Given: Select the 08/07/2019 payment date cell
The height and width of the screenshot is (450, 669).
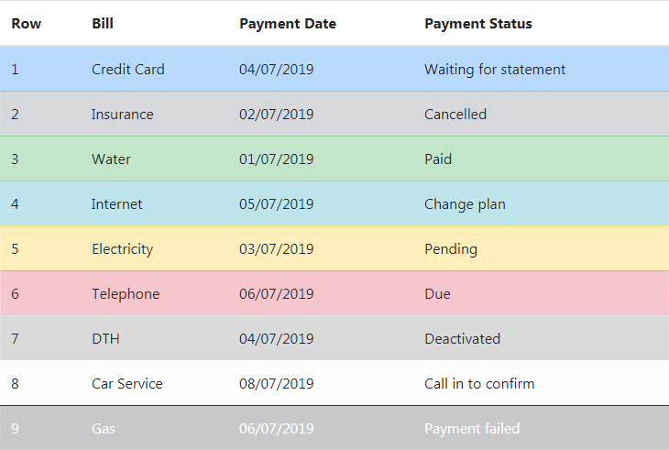Looking at the screenshot, I should (277, 383).
